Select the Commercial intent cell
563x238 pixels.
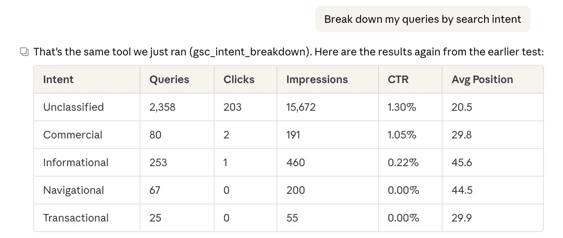pyautogui.click(x=73, y=135)
